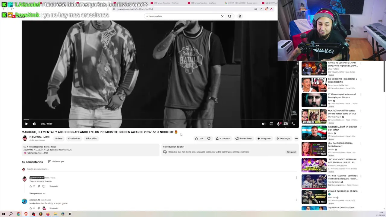Switch to theater mode icon
386x217 pixels.
pos(286,124)
